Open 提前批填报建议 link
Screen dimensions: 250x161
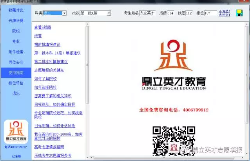click(x=47, y=45)
